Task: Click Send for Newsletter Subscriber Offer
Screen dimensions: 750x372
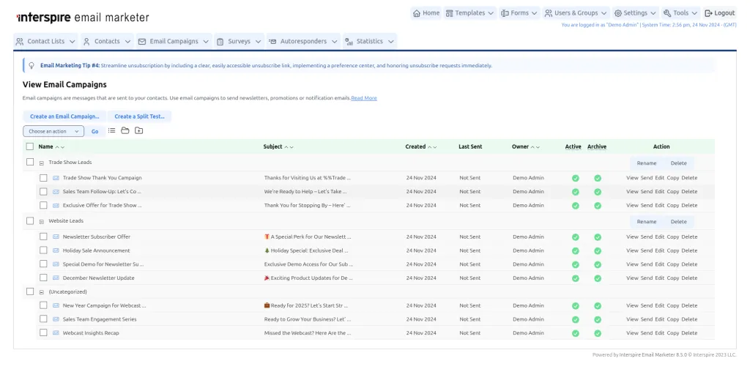Action: pyautogui.click(x=646, y=237)
